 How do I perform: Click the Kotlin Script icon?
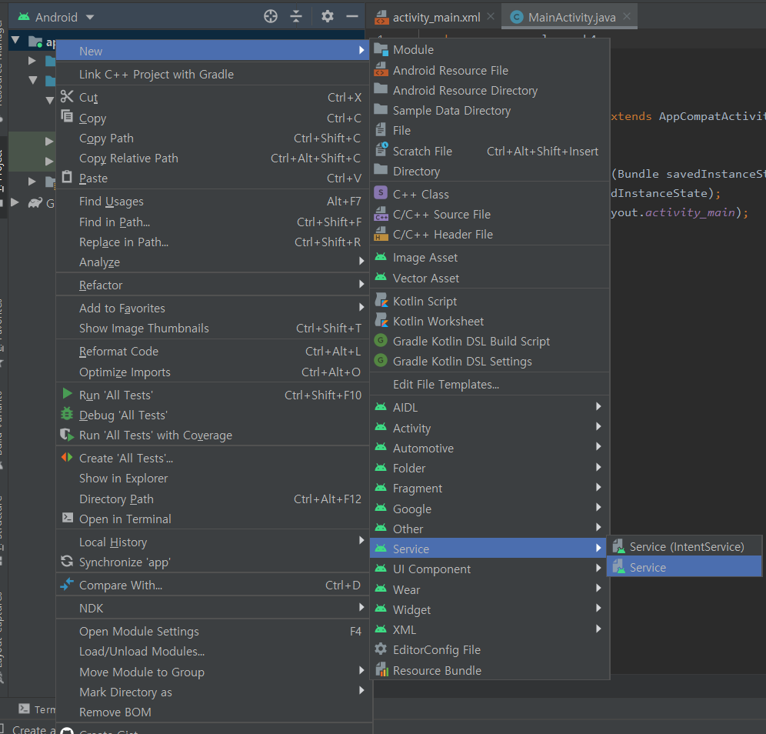(x=381, y=300)
